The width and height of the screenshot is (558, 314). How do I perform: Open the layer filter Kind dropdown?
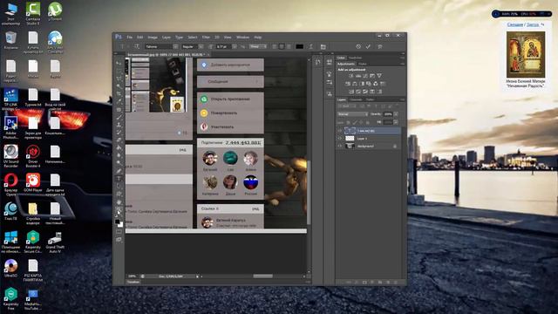[347, 106]
